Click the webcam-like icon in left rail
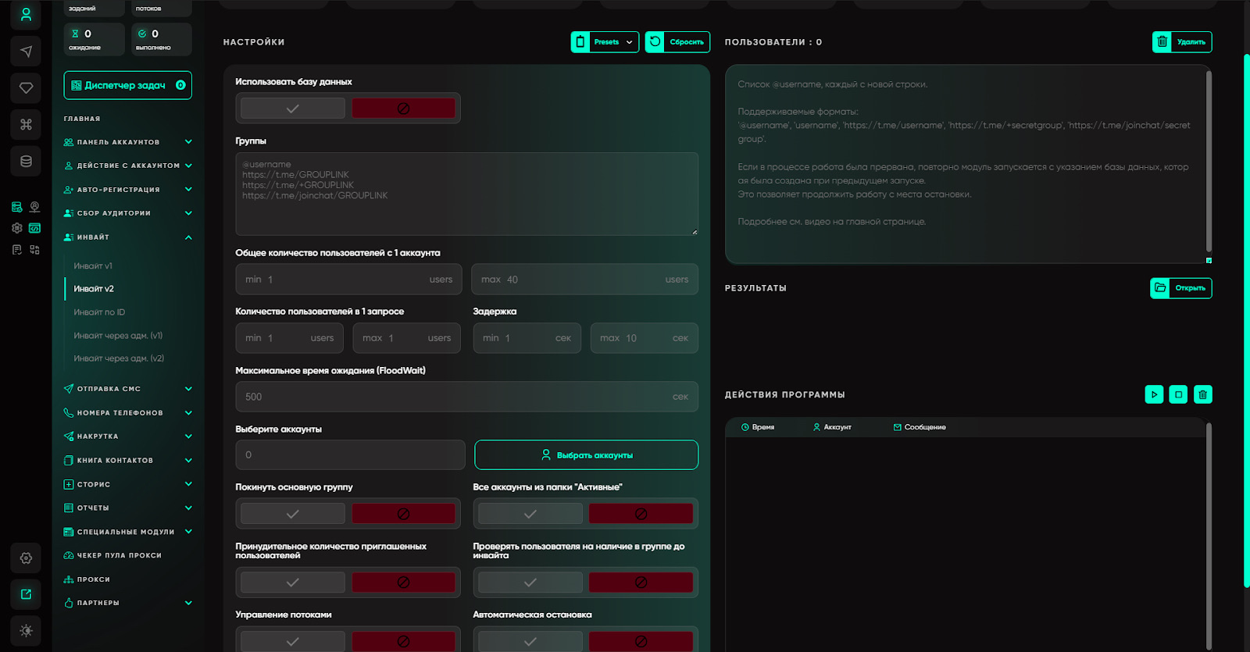The height and width of the screenshot is (652, 1250). 34,207
